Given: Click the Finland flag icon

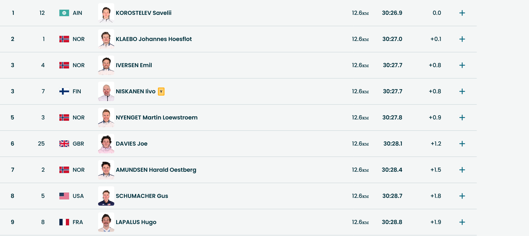Looking at the screenshot, I should click(x=64, y=91).
